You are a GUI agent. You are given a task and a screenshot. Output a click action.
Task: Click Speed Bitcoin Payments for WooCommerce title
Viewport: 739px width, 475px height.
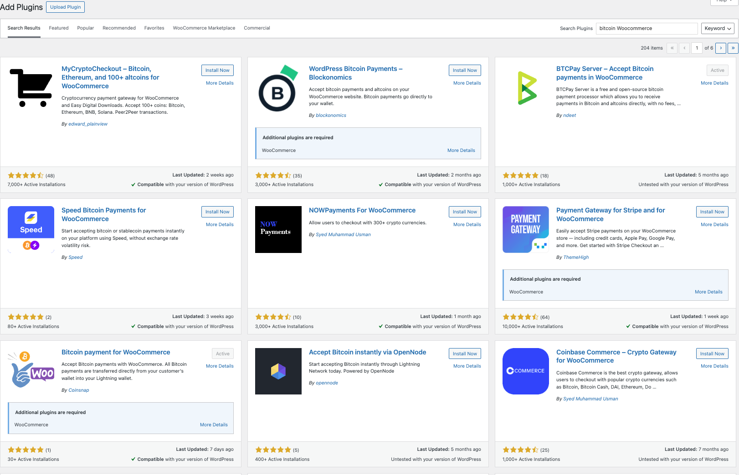click(x=104, y=215)
